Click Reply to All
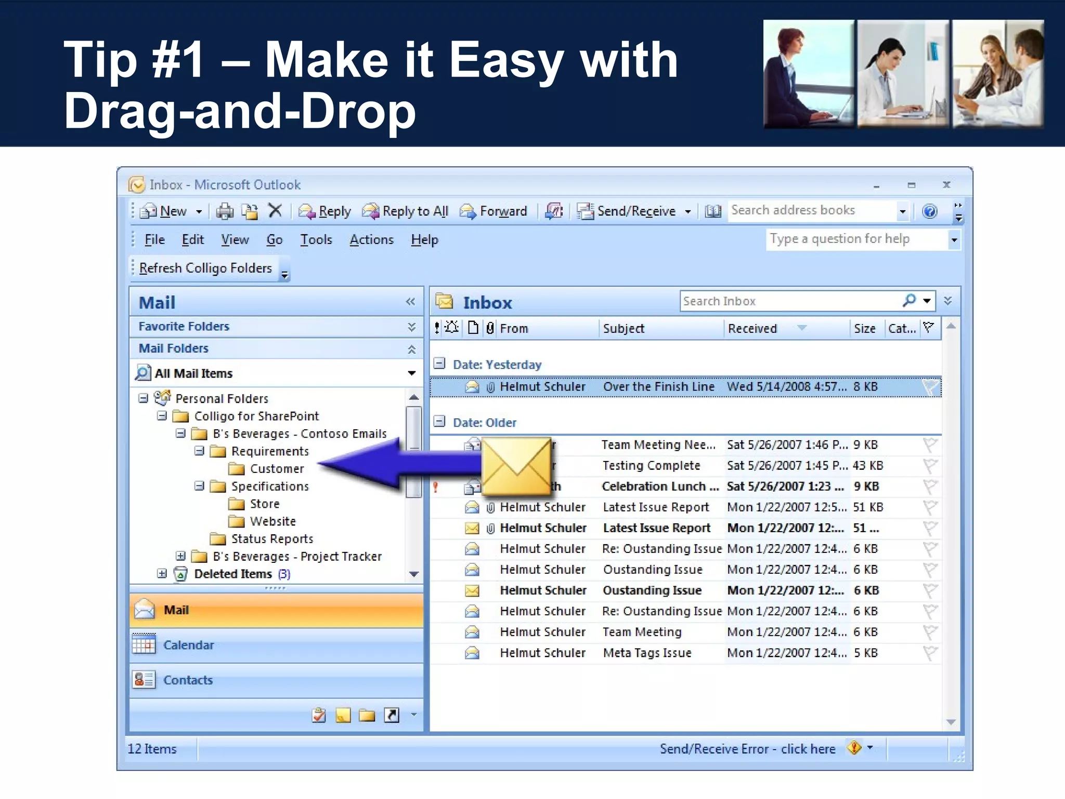The height and width of the screenshot is (799, 1065). [405, 211]
